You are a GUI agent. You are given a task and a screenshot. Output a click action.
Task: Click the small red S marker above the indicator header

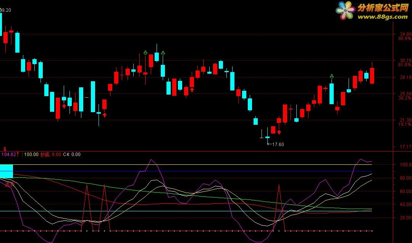click(5, 149)
